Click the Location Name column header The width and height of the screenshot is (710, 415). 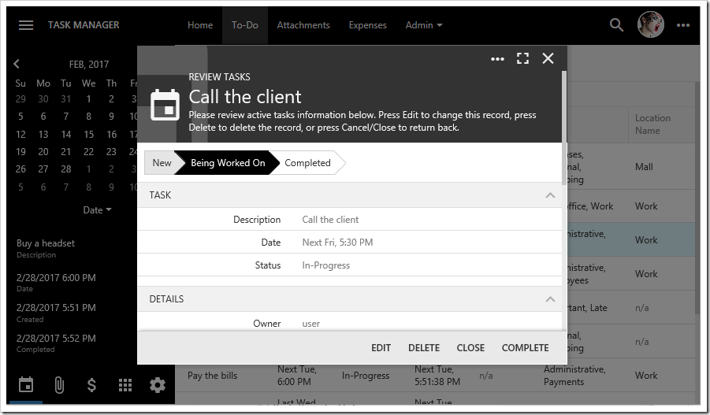click(x=652, y=124)
